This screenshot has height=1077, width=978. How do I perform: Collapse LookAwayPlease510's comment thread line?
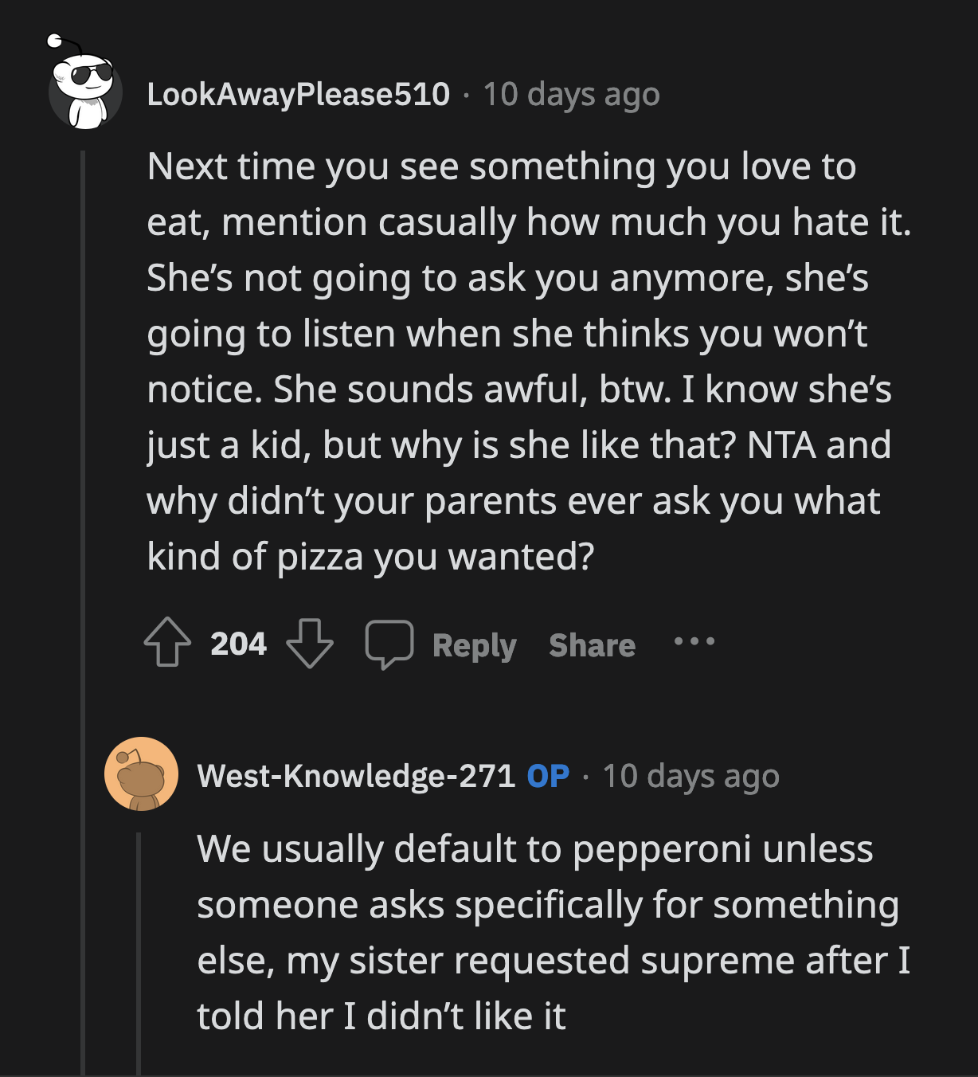[84, 398]
